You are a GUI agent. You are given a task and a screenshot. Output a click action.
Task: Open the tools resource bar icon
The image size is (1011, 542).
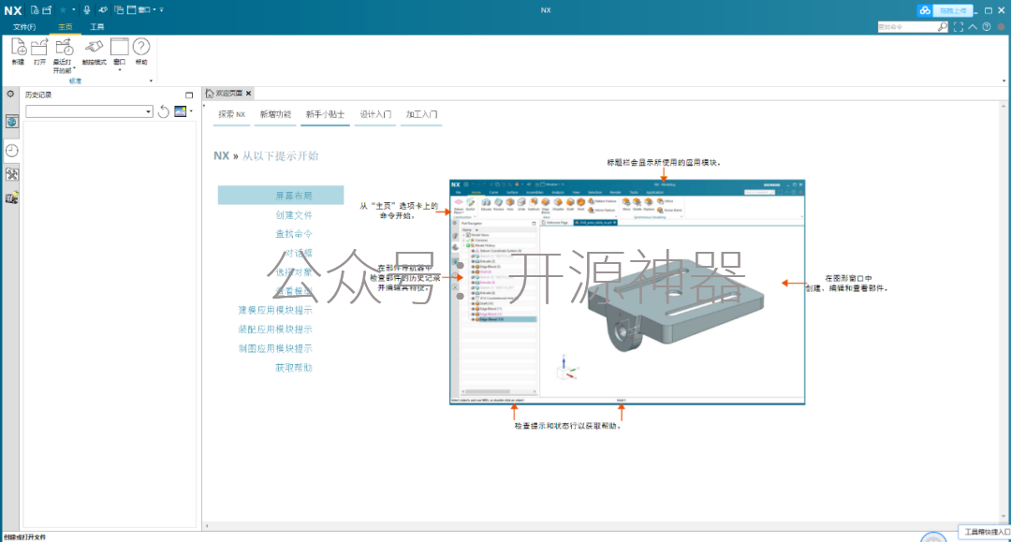(11, 175)
